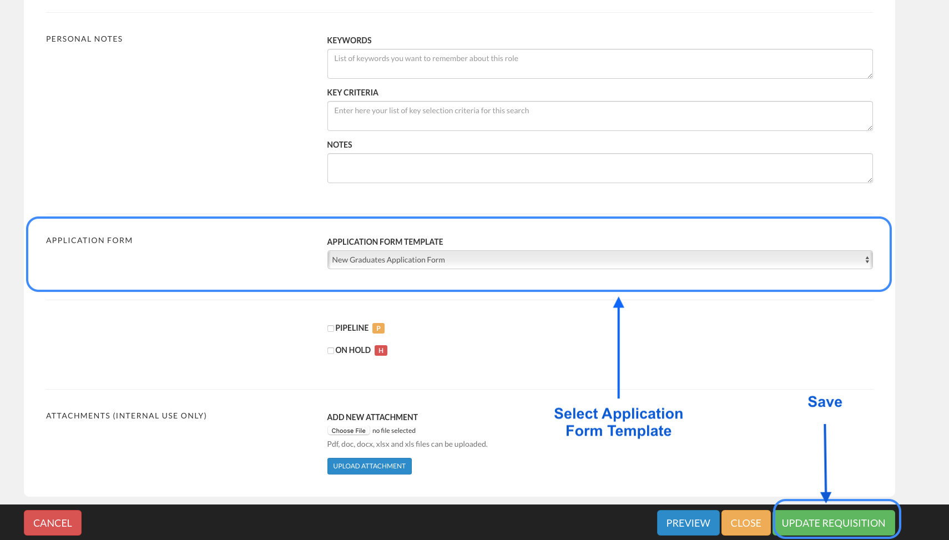
Task: Click inside the NOTES text area
Action: point(599,168)
